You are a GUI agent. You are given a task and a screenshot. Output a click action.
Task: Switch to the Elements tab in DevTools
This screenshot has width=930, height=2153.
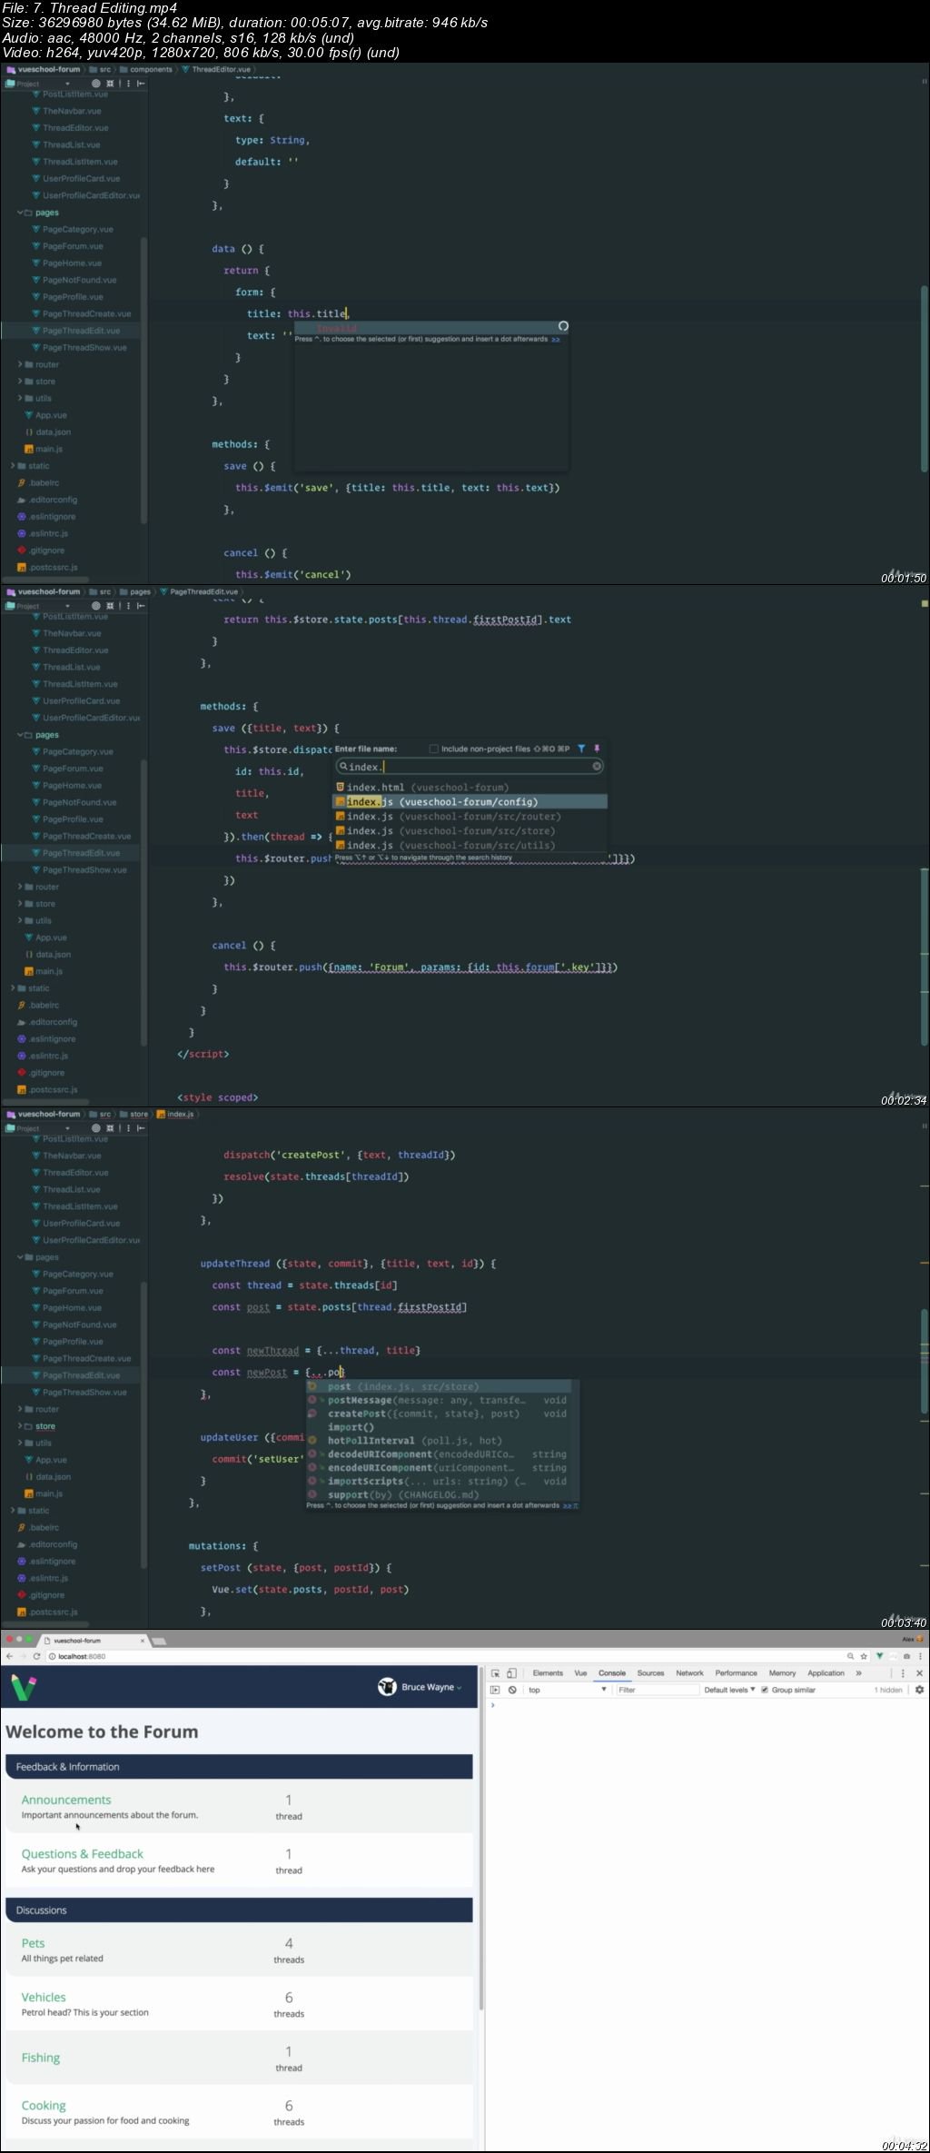(x=548, y=1673)
